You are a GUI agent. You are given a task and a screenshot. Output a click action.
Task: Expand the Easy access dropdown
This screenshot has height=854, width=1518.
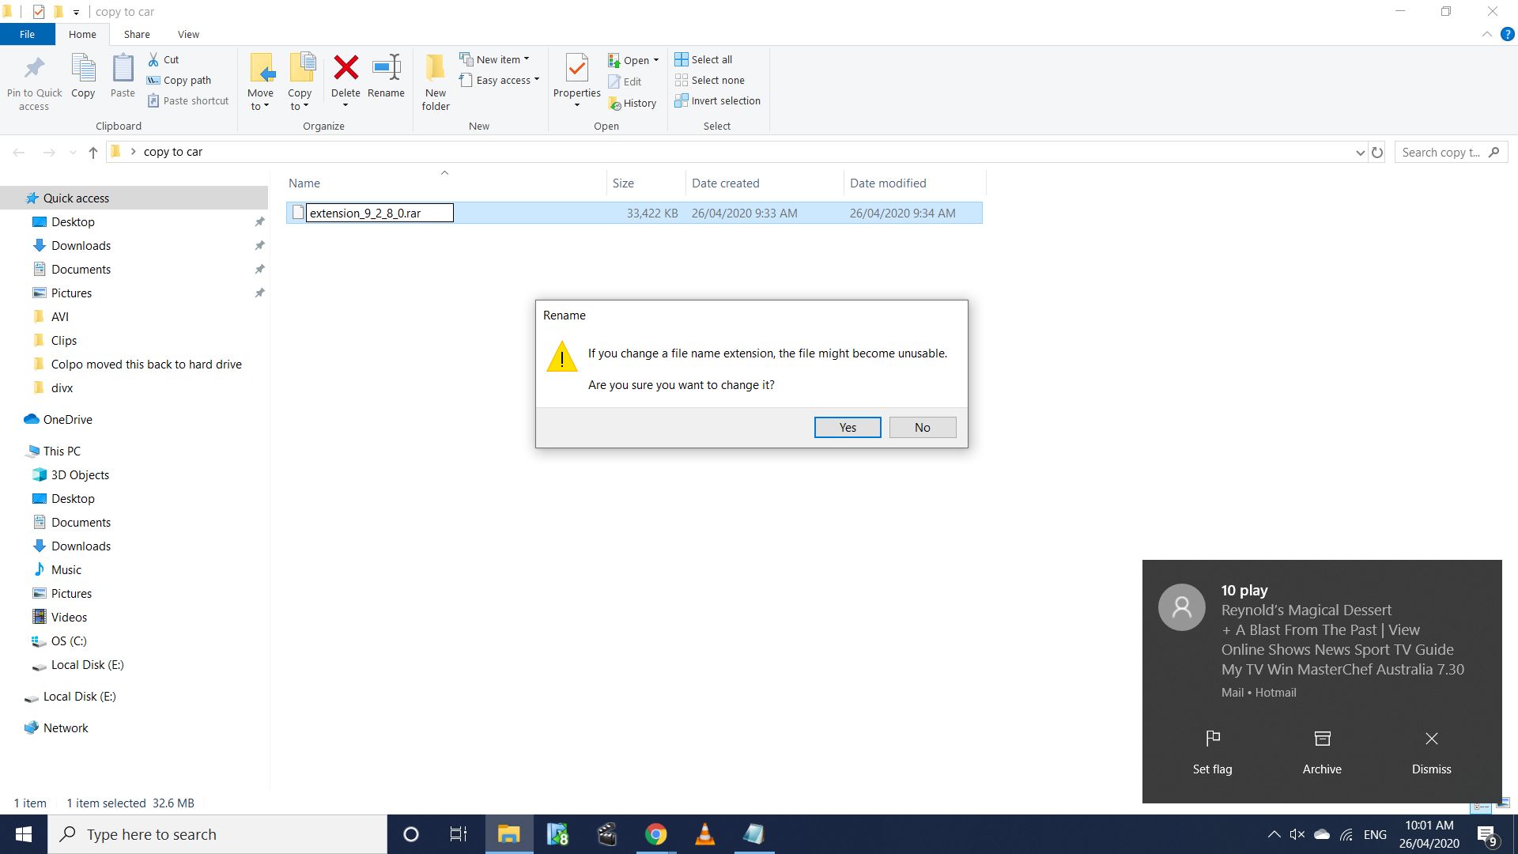tap(500, 80)
